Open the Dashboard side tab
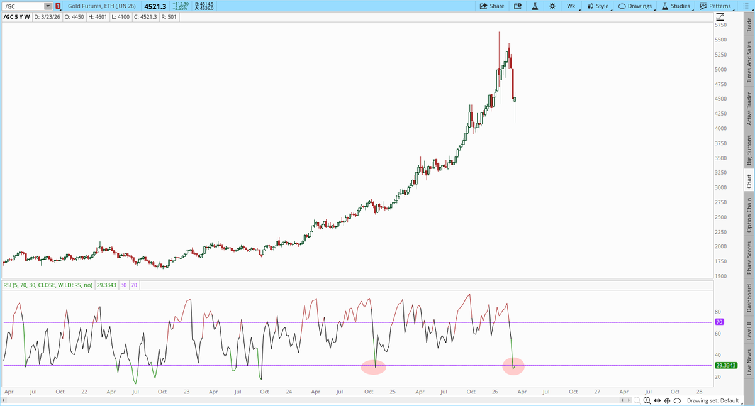This screenshot has width=755, height=406. [x=749, y=298]
